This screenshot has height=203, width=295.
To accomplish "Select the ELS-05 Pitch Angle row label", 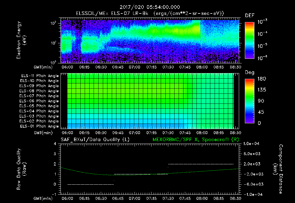I will [x=39, y=106].
